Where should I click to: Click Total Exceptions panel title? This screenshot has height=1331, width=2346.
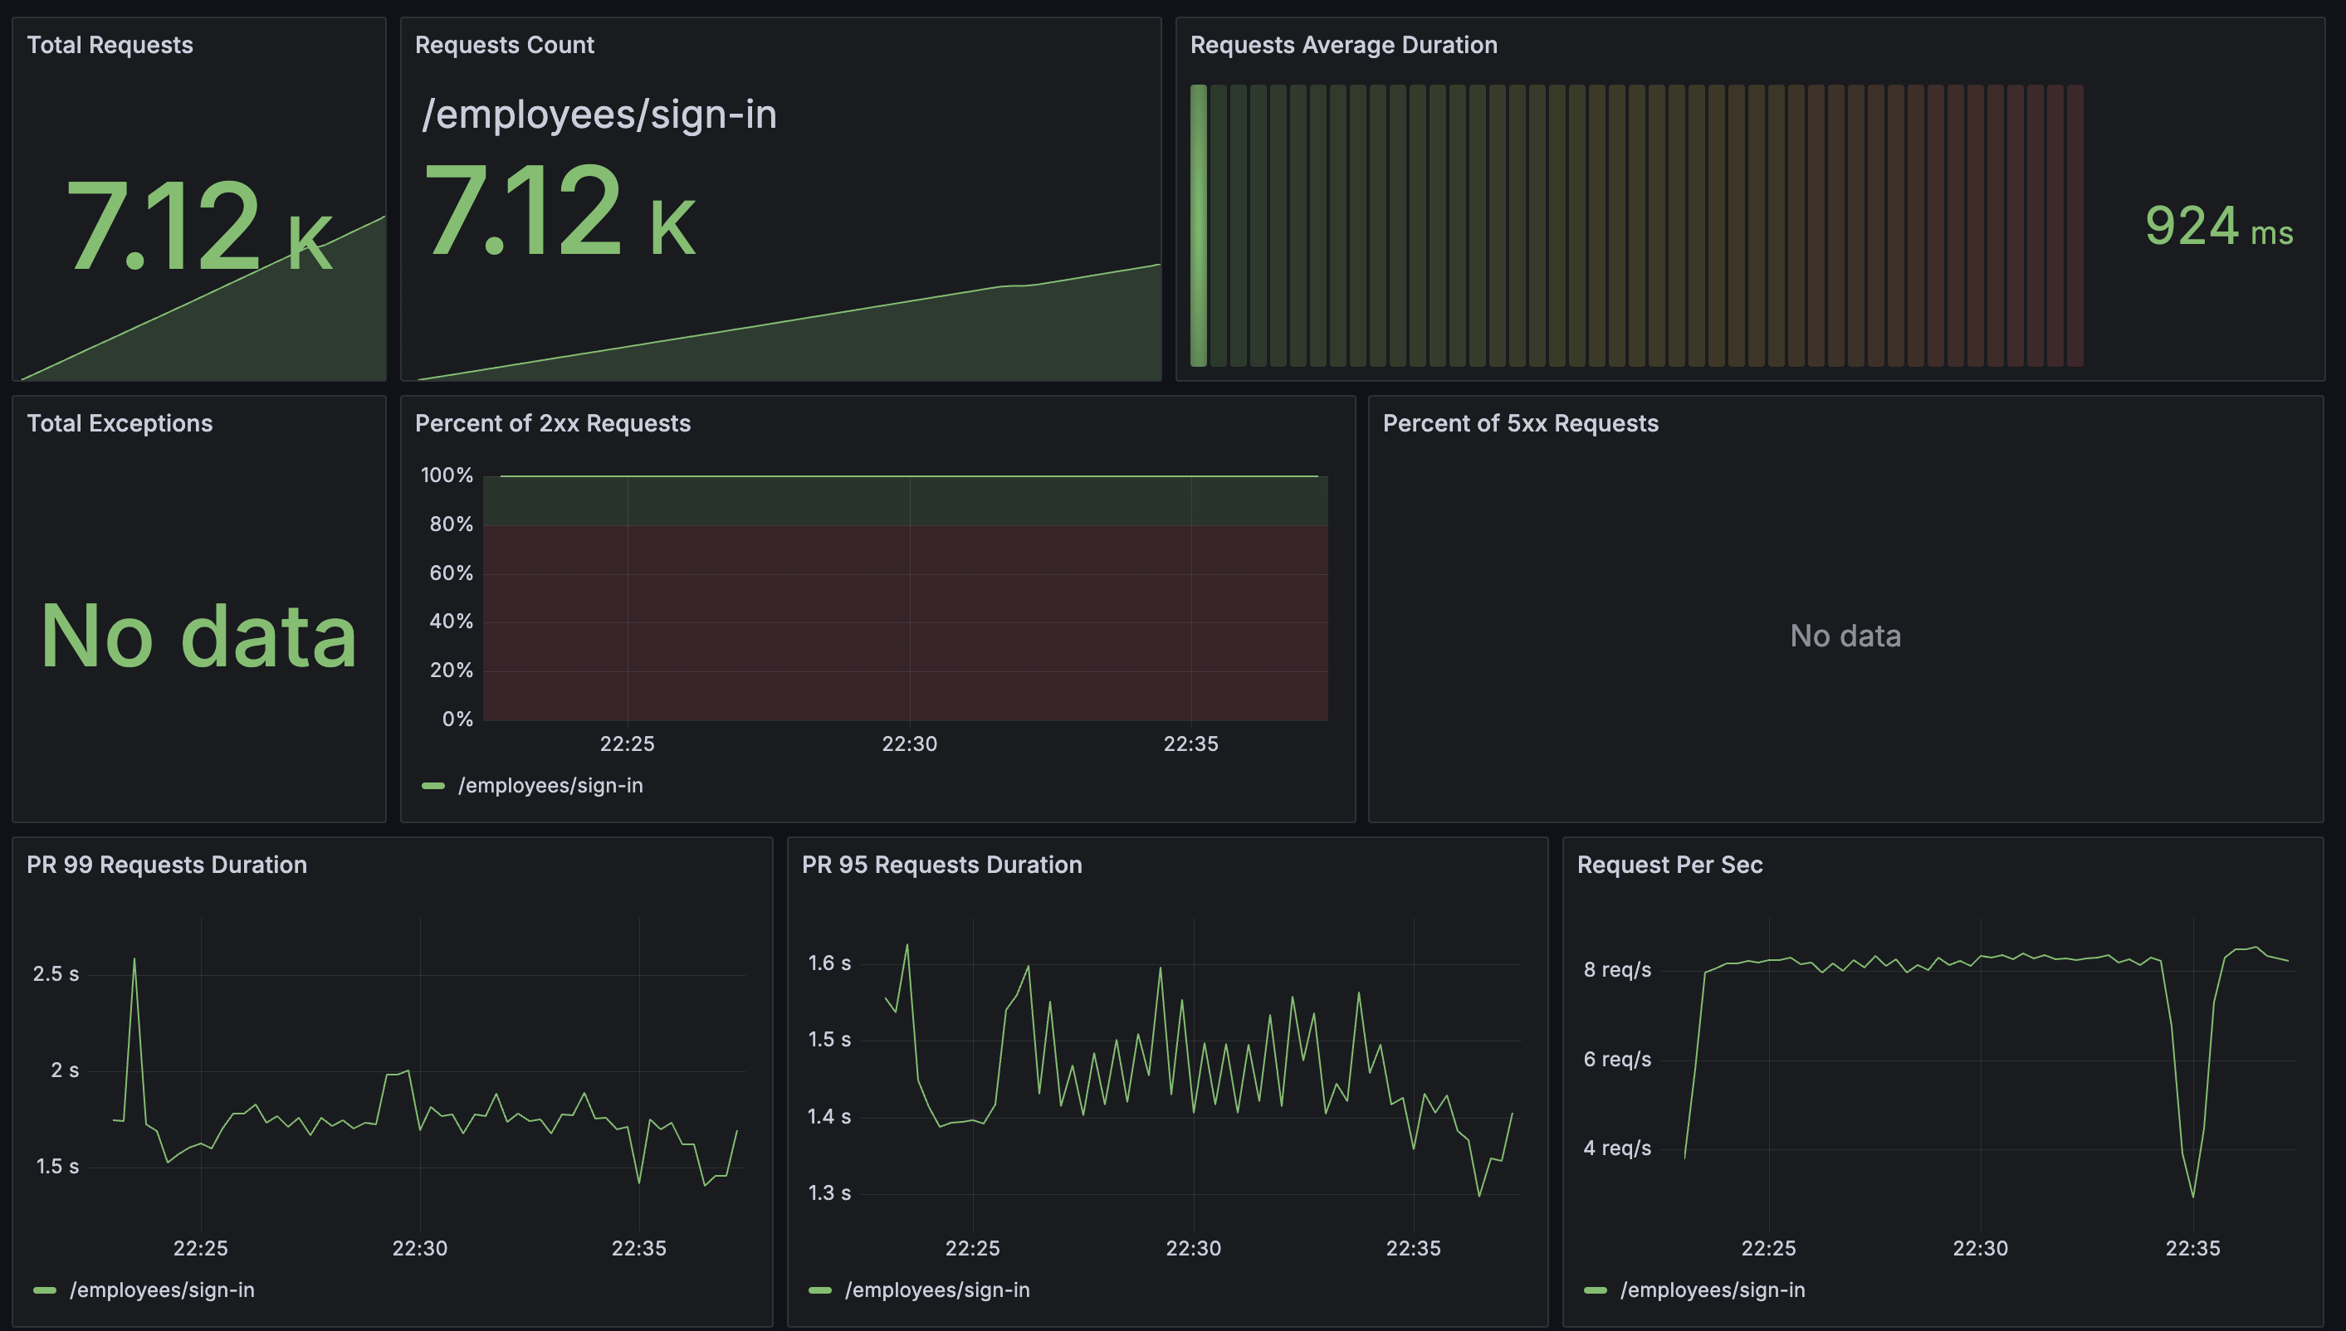[120, 423]
